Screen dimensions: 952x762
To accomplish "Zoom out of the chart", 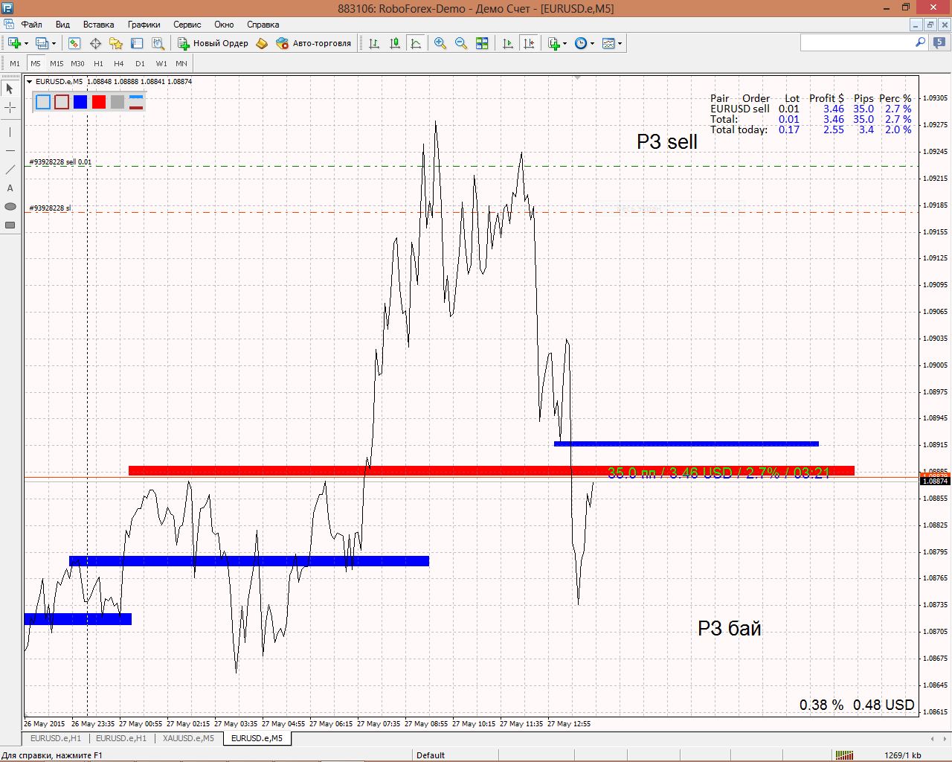I will pyautogui.click(x=461, y=43).
